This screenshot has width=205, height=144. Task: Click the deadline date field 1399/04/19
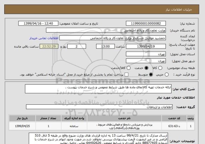146,46
